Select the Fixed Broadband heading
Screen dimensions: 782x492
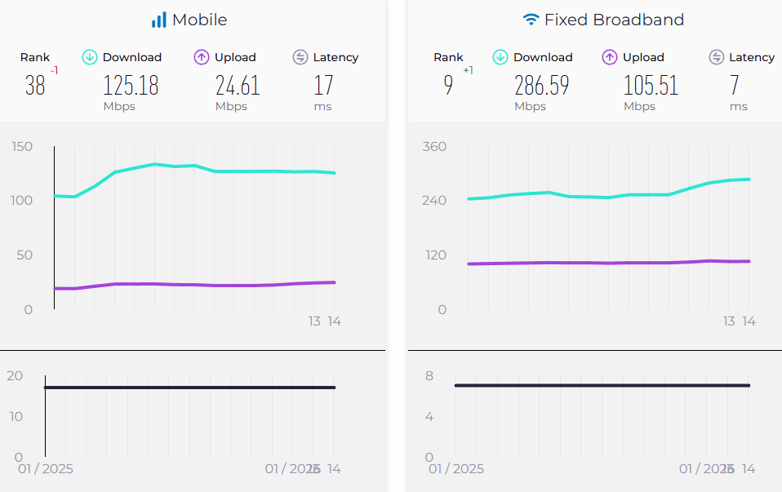coord(614,20)
